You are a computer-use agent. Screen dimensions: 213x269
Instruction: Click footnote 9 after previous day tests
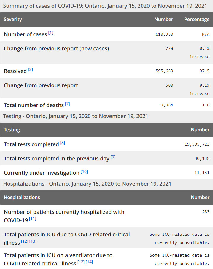click(x=113, y=157)
